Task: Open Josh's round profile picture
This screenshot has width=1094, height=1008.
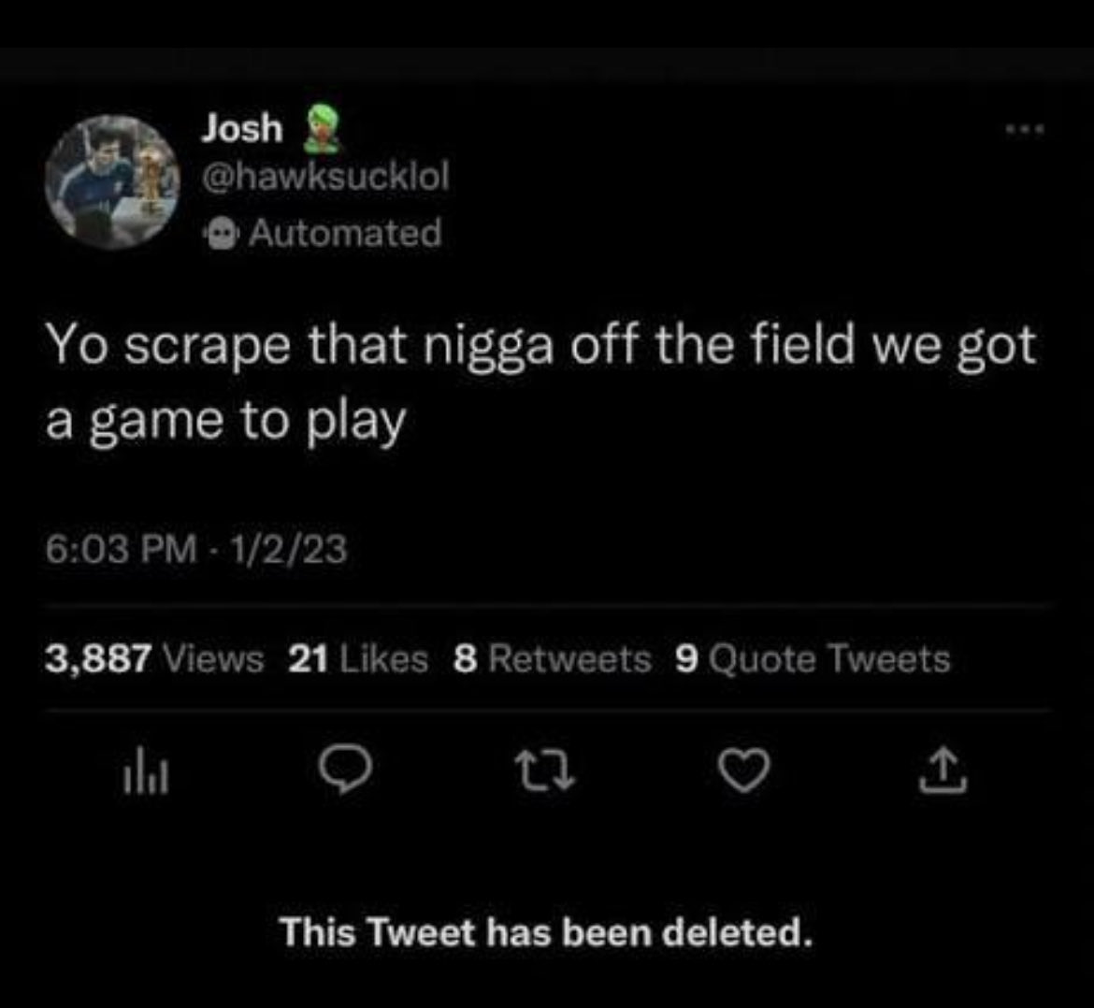Action: tap(111, 182)
